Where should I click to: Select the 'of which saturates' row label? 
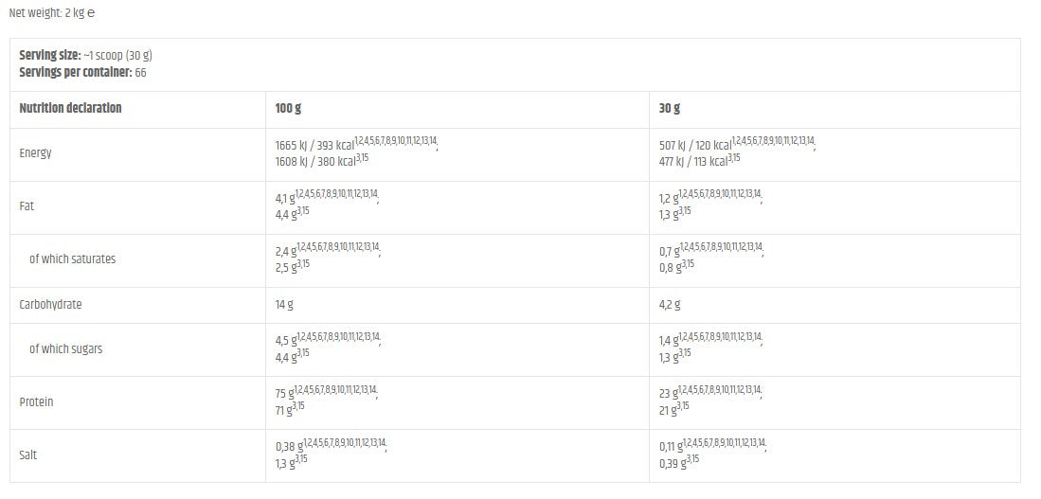[x=72, y=259]
